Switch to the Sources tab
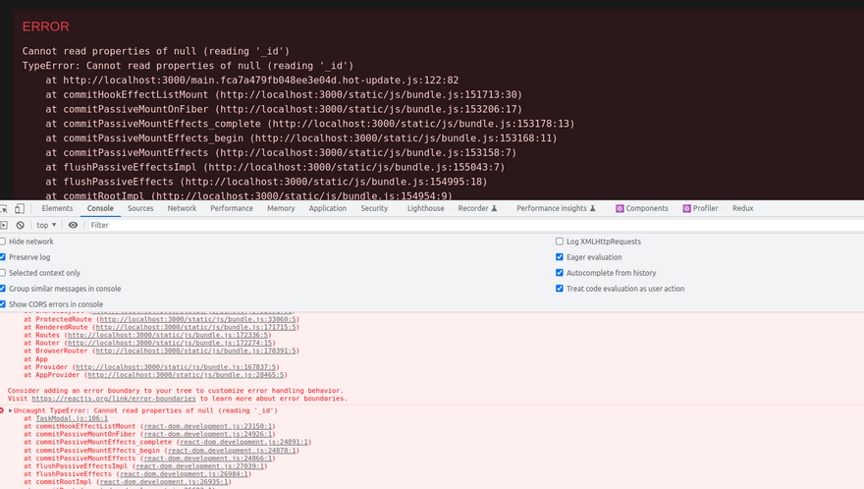This screenshot has height=489, width=864. (140, 209)
